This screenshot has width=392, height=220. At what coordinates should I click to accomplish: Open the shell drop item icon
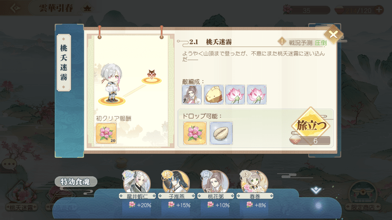[x=221, y=133]
